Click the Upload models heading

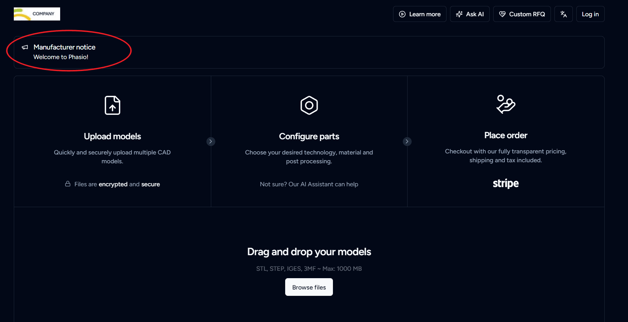(x=113, y=136)
